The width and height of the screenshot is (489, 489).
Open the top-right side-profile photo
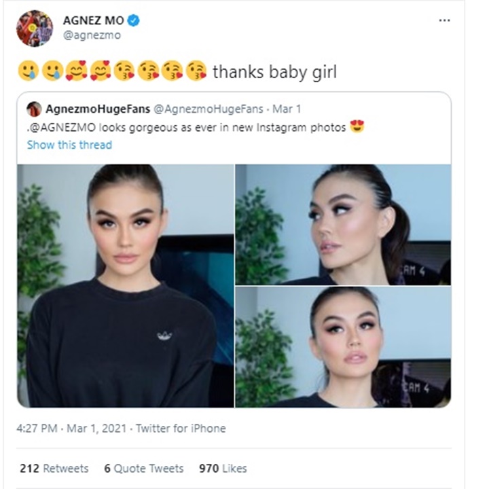coord(343,224)
